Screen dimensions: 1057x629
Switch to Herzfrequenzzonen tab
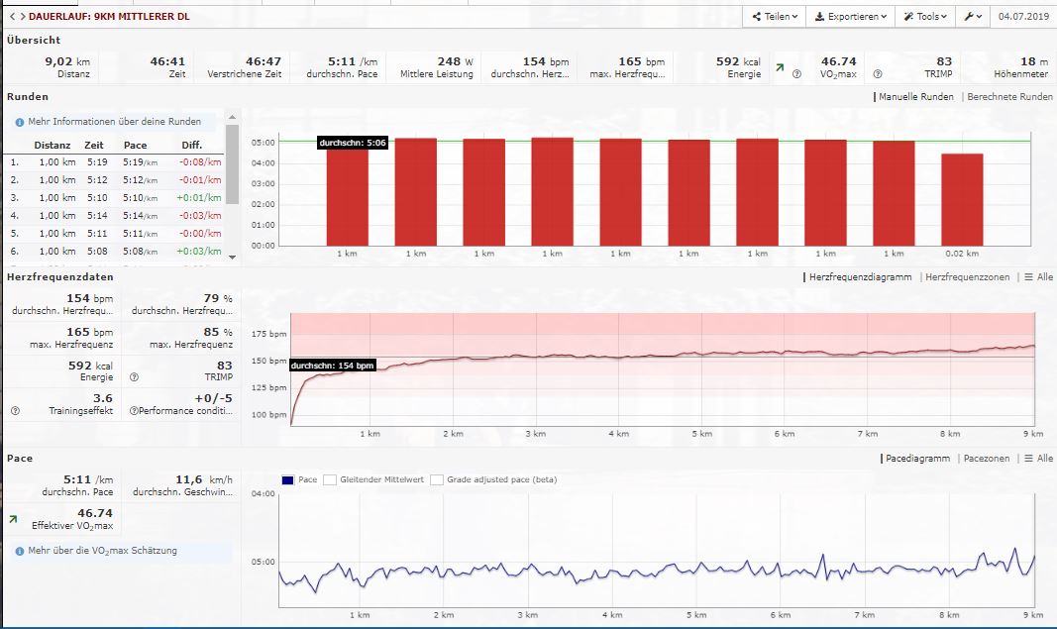[x=966, y=277]
